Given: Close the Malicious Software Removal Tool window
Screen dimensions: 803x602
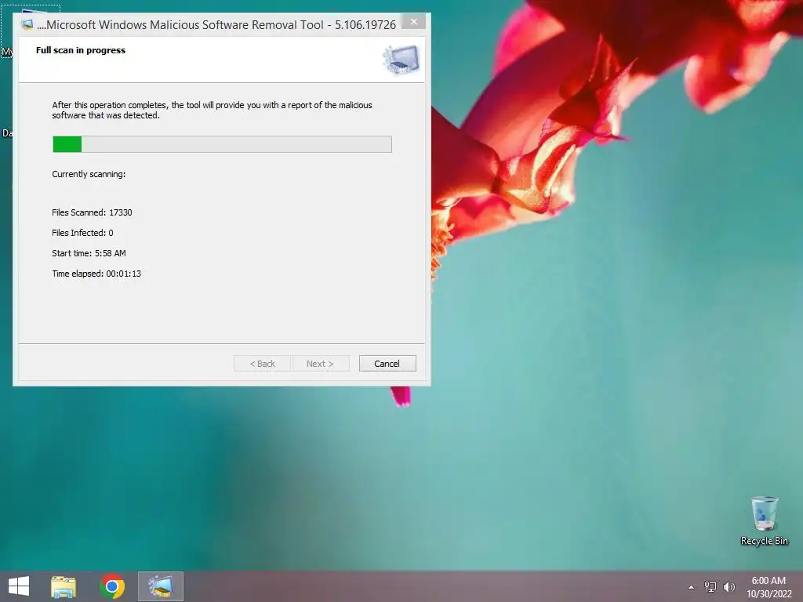Looking at the screenshot, I should (x=414, y=21).
